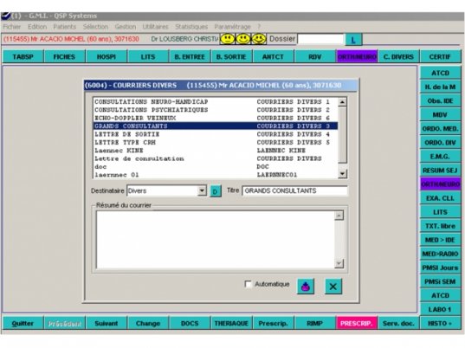Click the MDV side button

(441, 115)
